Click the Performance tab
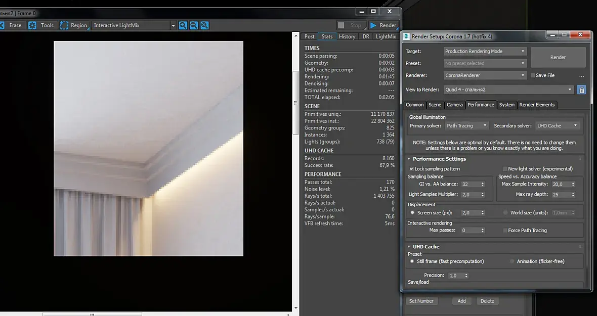This screenshot has width=597, height=316. click(481, 105)
